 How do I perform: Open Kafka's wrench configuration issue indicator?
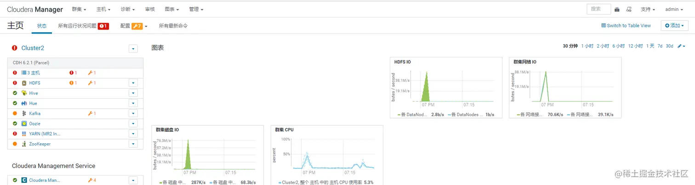tap(92, 113)
